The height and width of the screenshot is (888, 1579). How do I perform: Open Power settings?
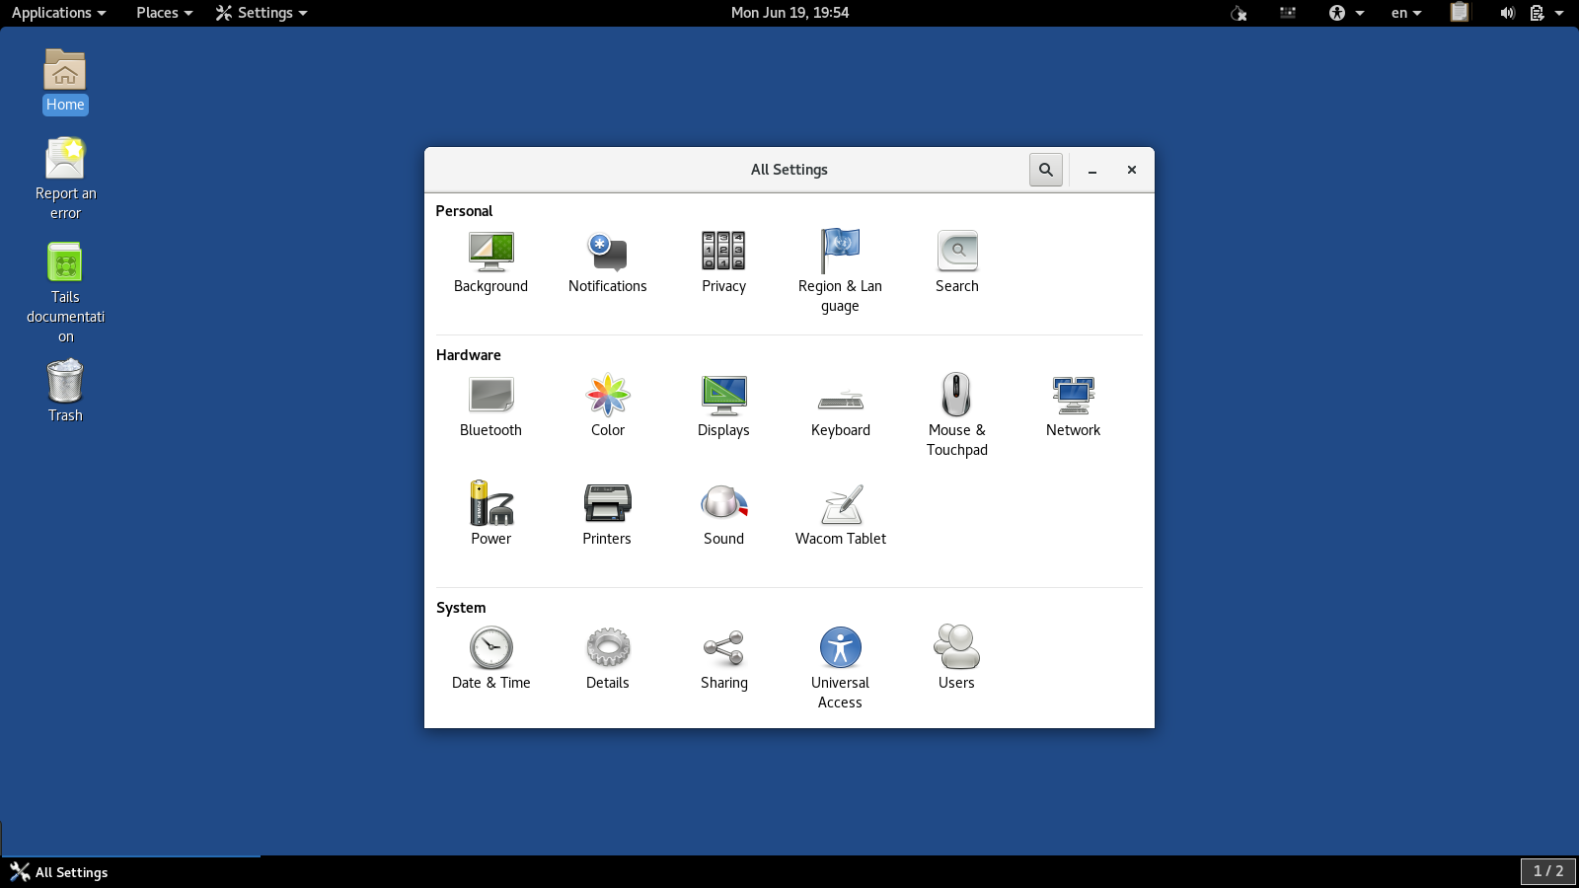click(490, 514)
